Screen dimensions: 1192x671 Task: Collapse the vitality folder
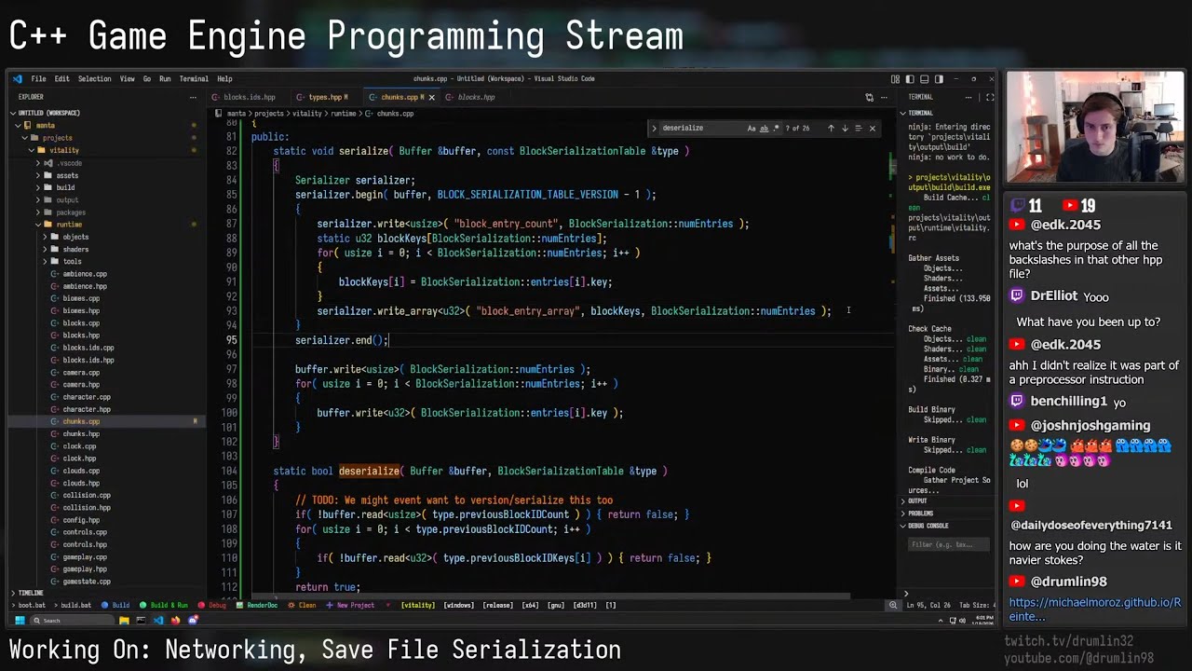(x=31, y=150)
